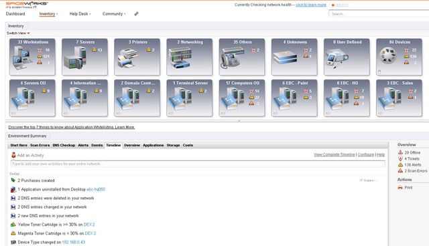The width and height of the screenshot is (429, 246).
Task: Open the 4 Unknowns group tile
Action: 294,57
